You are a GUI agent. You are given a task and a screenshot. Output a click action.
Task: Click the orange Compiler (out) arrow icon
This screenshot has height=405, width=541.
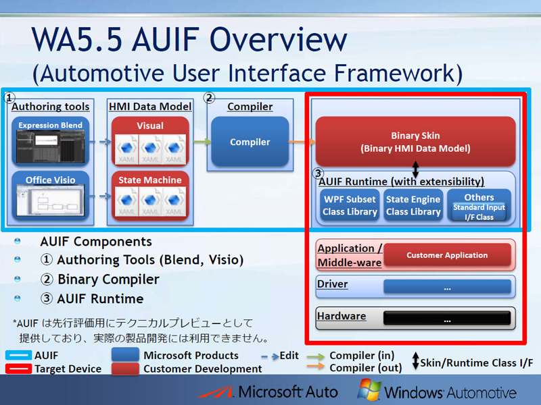[x=315, y=366]
